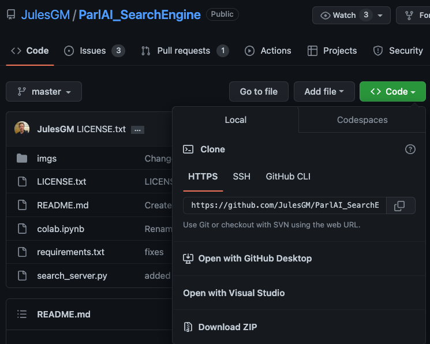Open the Issues tab
The image size is (430, 344).
pos(94,50)
